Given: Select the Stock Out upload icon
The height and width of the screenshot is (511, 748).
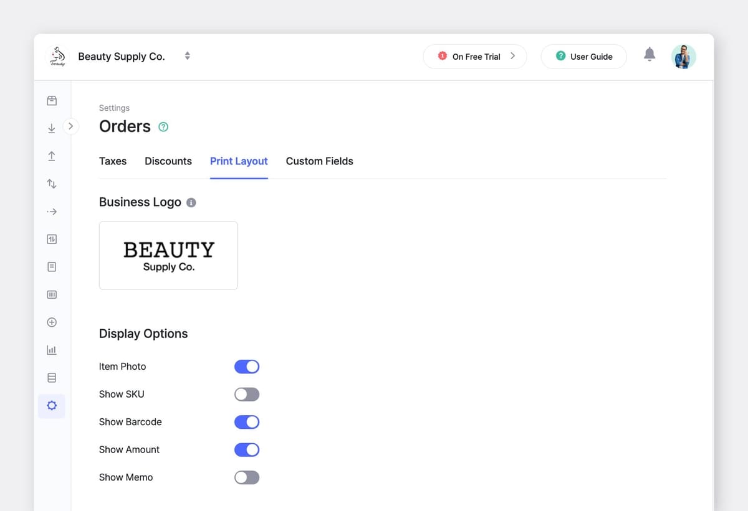Looking at the screenshot, I should (52, 156).
